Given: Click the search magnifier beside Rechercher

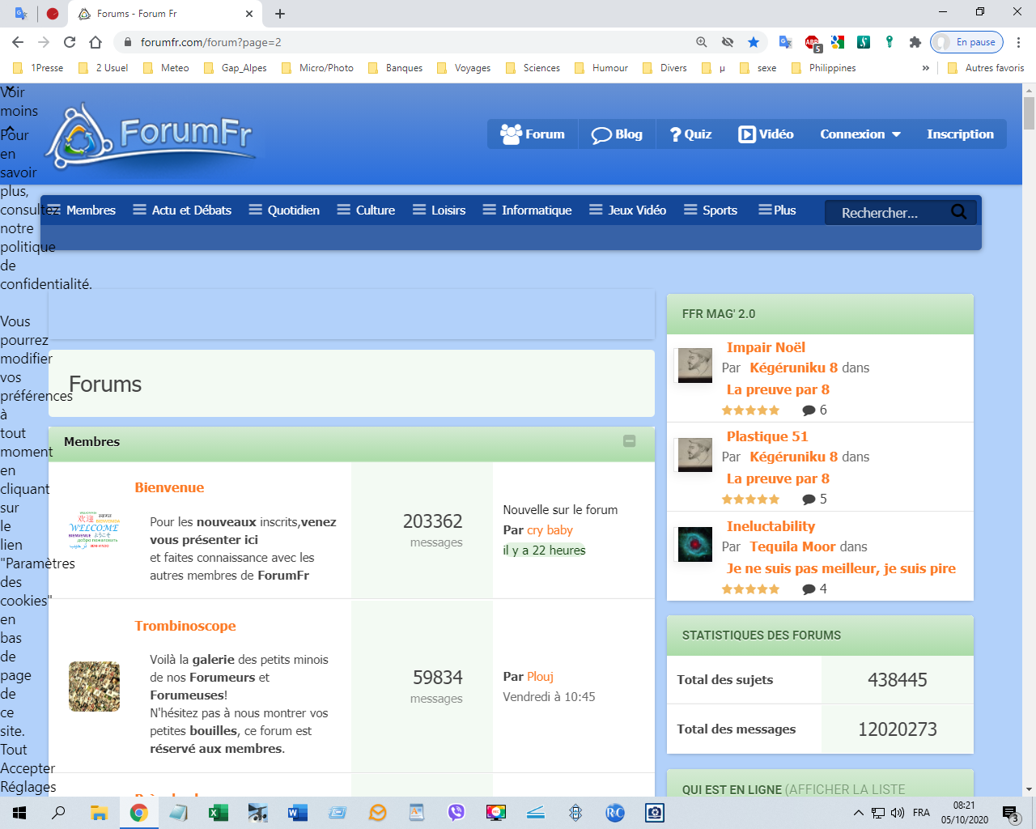Looking at the screenshot, I should point(959,212).
